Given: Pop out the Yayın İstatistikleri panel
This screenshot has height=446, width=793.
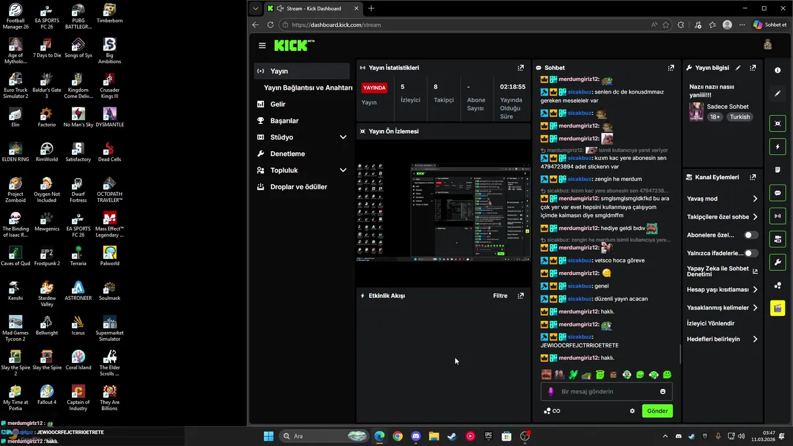Looking at the screenshot, I should coord(520,68).
